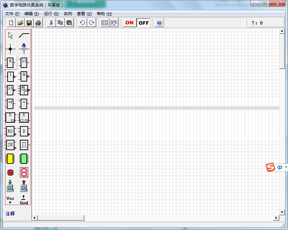Pick the XOR gate (=1) component
Viewport: 288px width, 230px height.
coord(10,104)
